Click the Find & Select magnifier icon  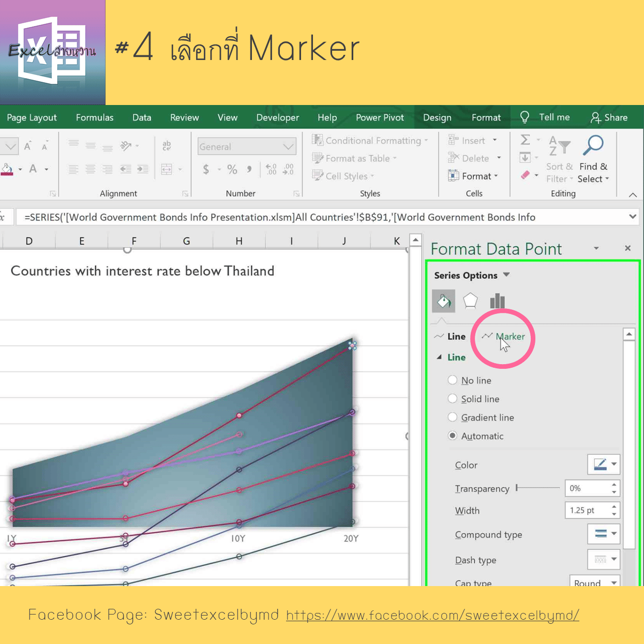coord(593,146)
